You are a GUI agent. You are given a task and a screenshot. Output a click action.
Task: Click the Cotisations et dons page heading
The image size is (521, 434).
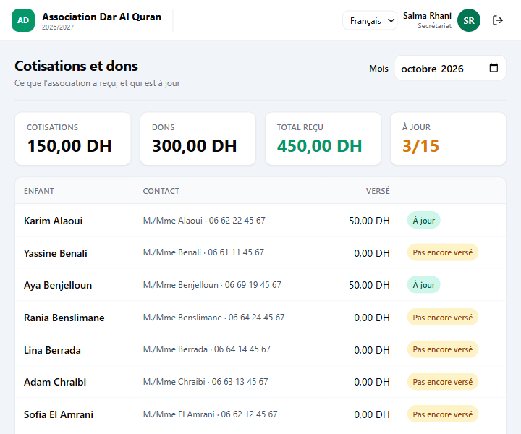[x=76, y=66]
